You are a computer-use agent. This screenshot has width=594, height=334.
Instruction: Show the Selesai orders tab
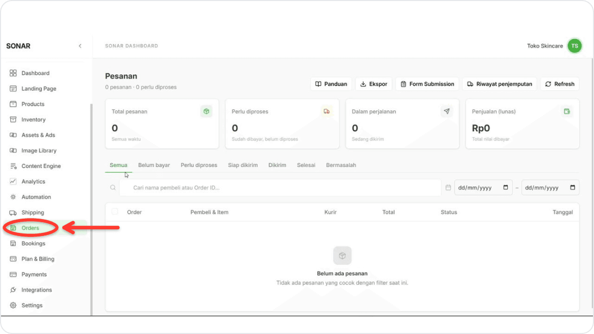(x=306, y=165)
